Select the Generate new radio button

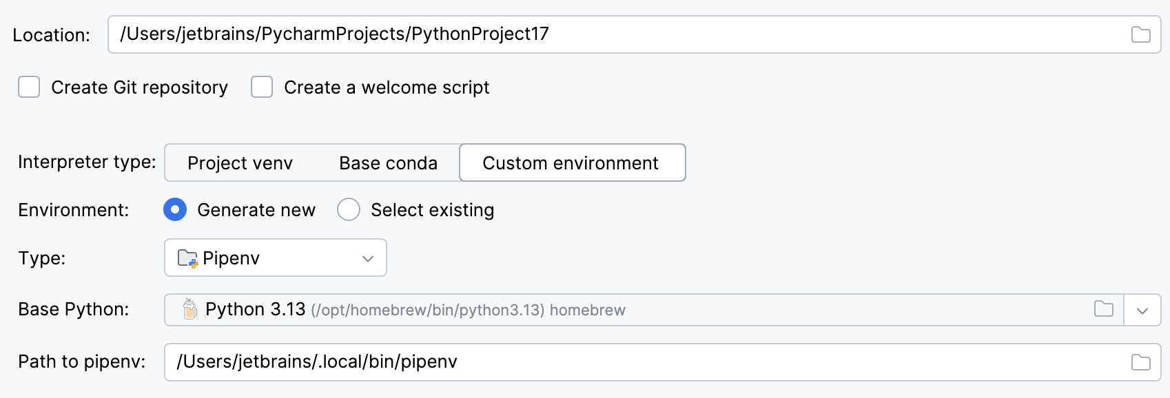pyautogui.click(x=175, y=209)
